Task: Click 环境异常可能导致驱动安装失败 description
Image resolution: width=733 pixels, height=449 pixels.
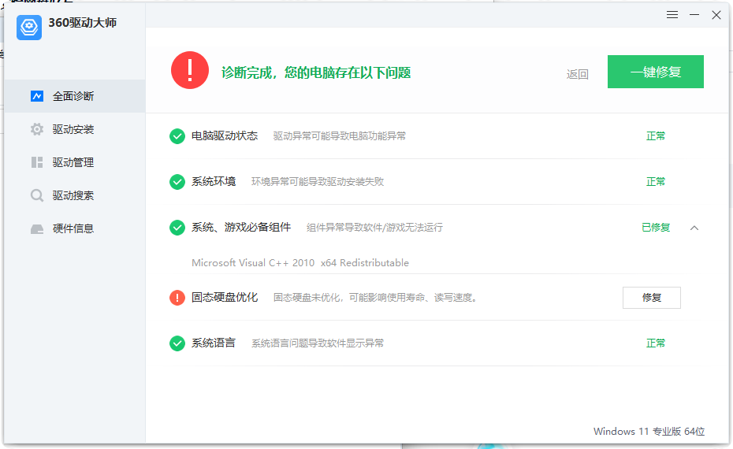Action: coord(318,182)
